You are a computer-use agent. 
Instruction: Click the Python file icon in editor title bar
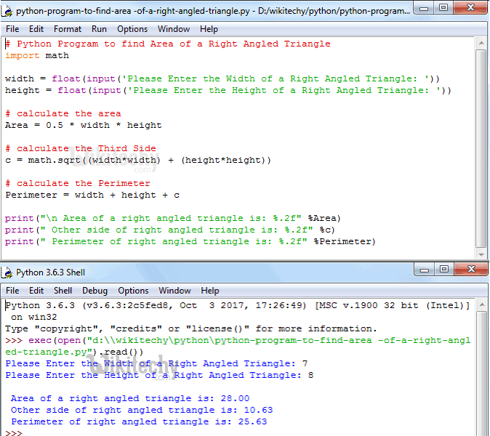point(8,11)
